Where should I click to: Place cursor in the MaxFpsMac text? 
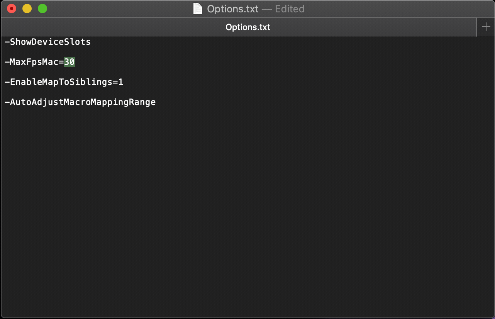tap(34, 62)
